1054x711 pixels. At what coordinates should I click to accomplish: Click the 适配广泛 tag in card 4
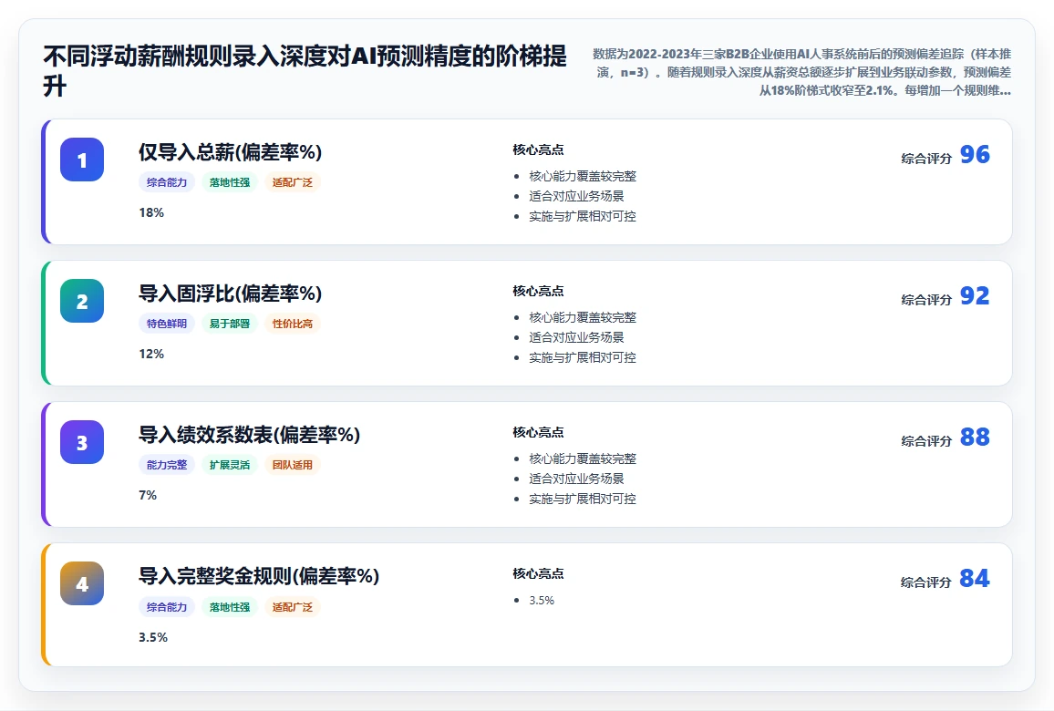click(x=293, y=607)
